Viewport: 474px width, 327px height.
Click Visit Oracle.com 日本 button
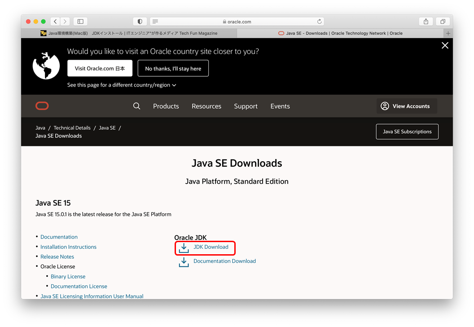click(100, 68)
